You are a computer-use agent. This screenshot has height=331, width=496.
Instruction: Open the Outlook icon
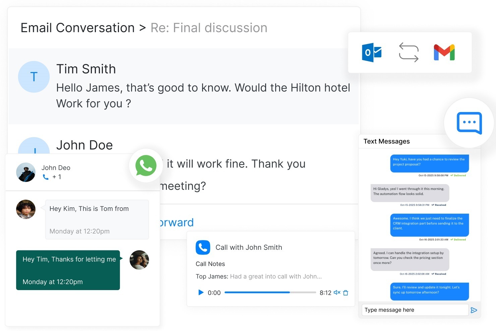click(x=372, y=52)
